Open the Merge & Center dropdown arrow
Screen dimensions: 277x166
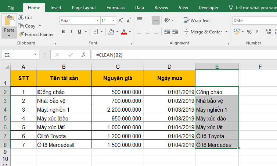point(227,32)
